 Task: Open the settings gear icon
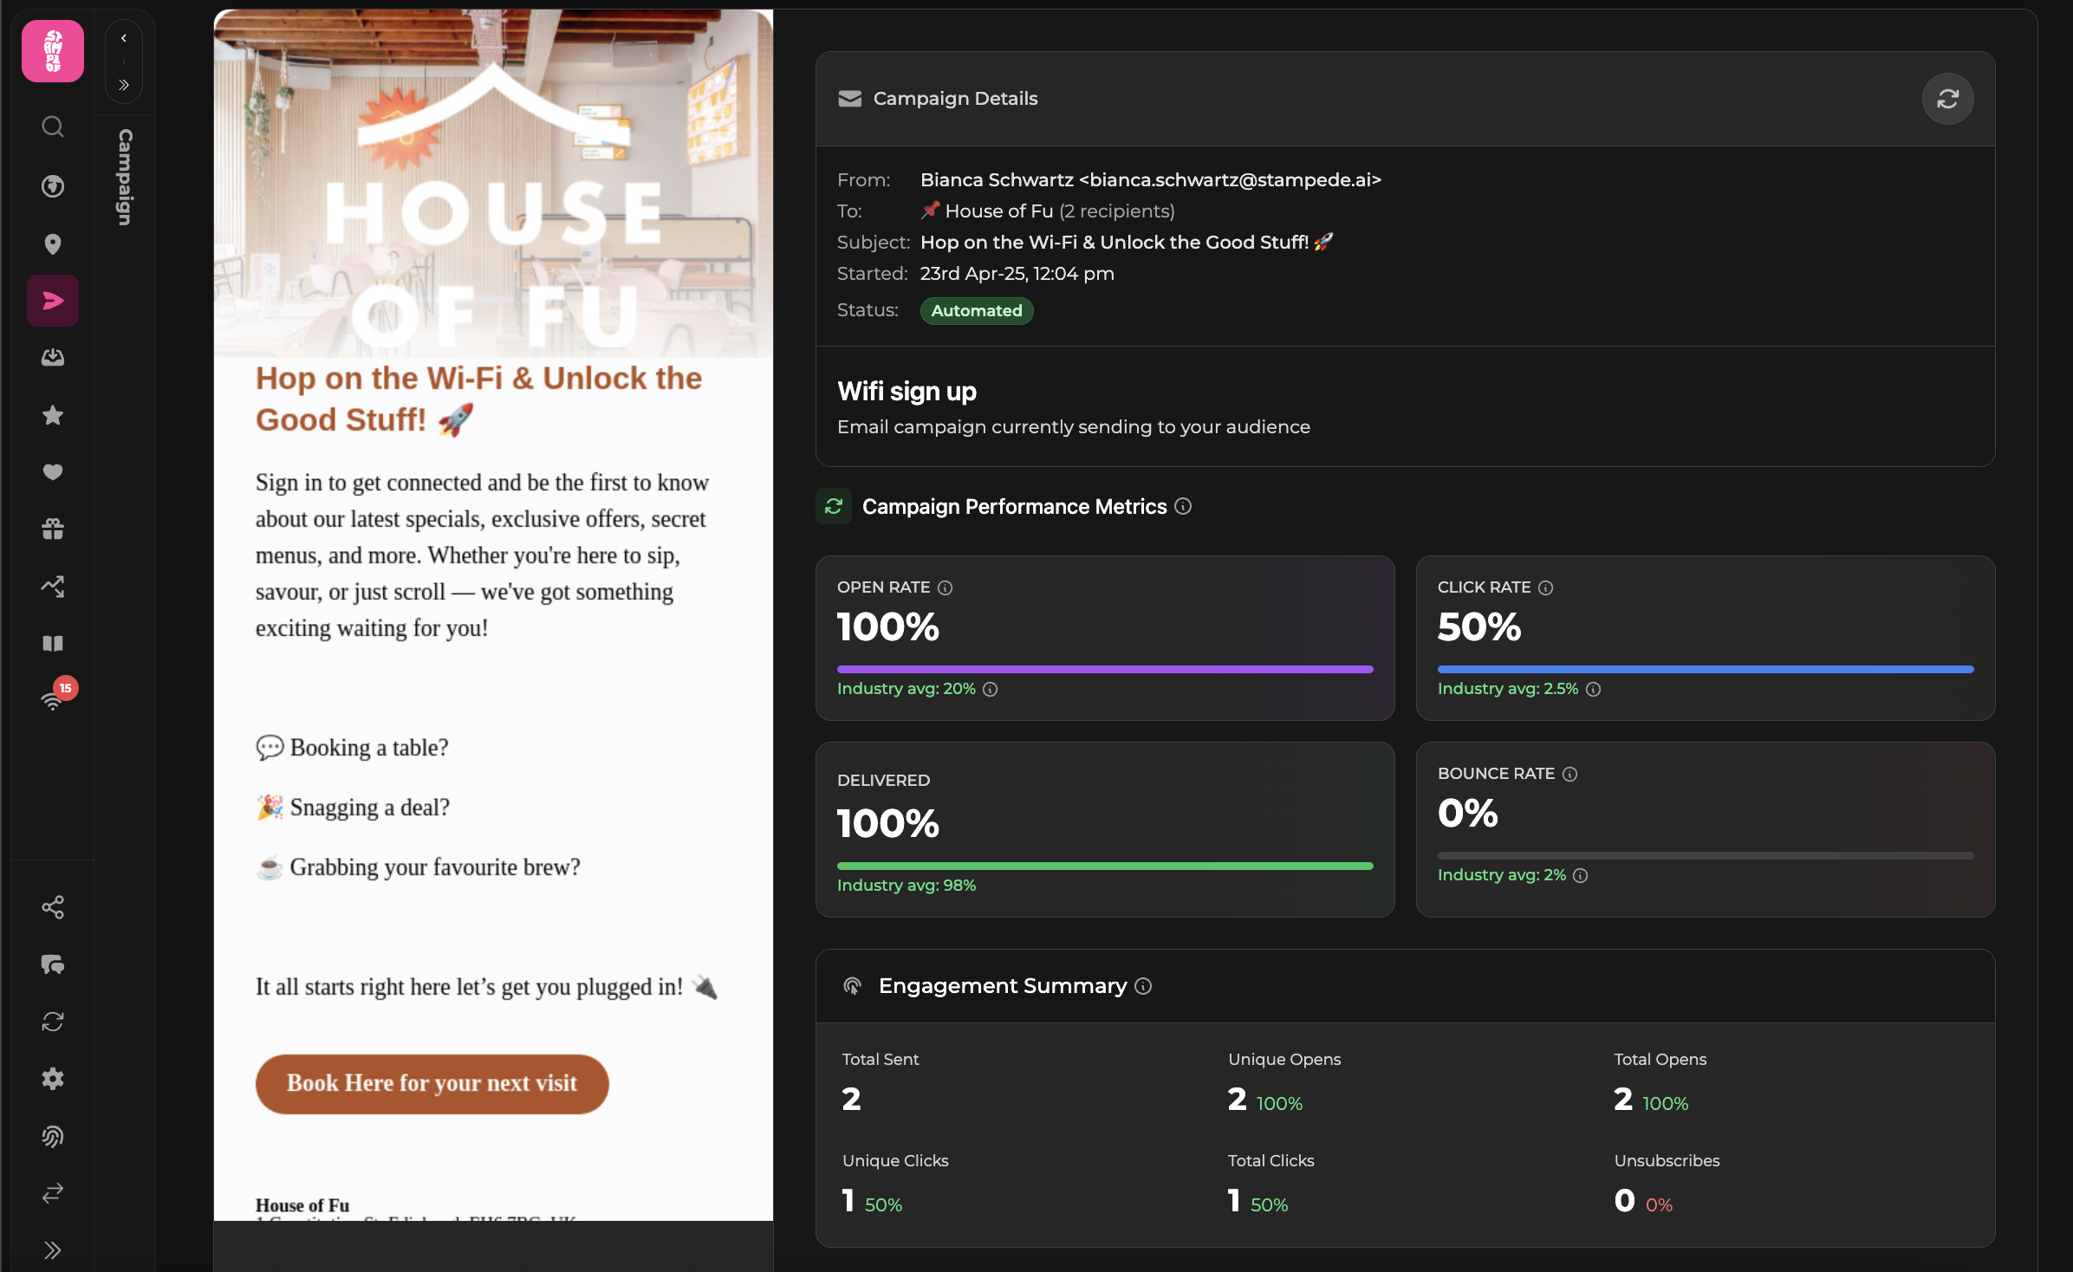click(53, 1079)
